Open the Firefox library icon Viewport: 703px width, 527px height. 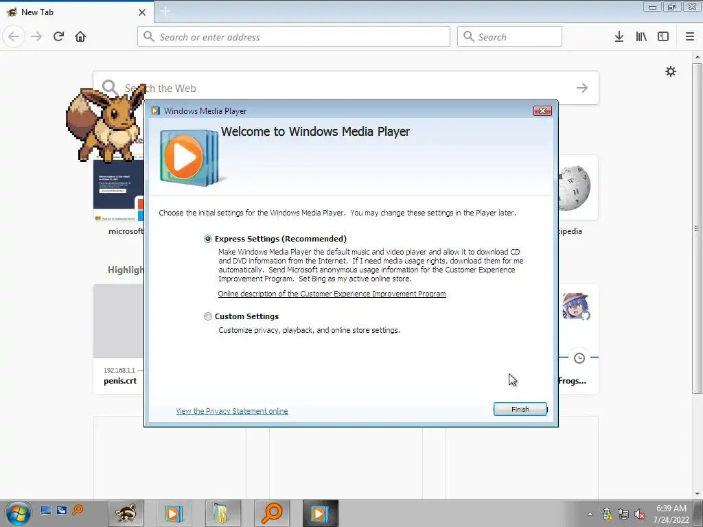click(641, 37)
